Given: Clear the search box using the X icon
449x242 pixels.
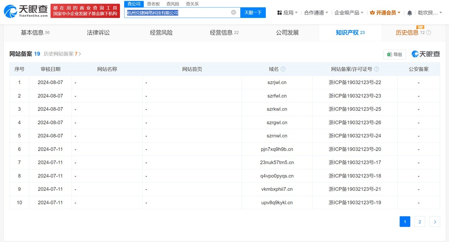Looking at the screenshot, I should pos(233,12).
